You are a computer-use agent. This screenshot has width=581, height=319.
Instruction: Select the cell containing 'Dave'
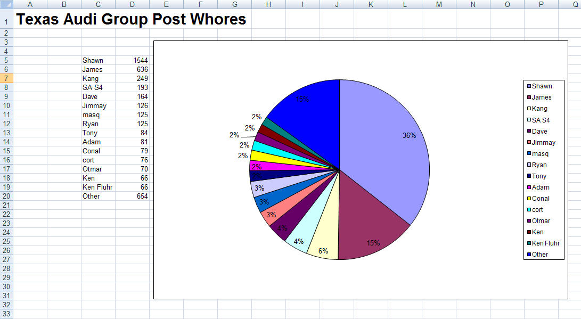tap(98, 97)
